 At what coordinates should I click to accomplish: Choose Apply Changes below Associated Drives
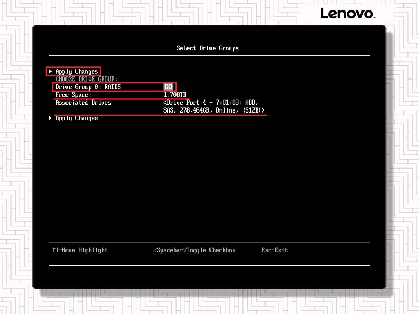coord(76,118)
